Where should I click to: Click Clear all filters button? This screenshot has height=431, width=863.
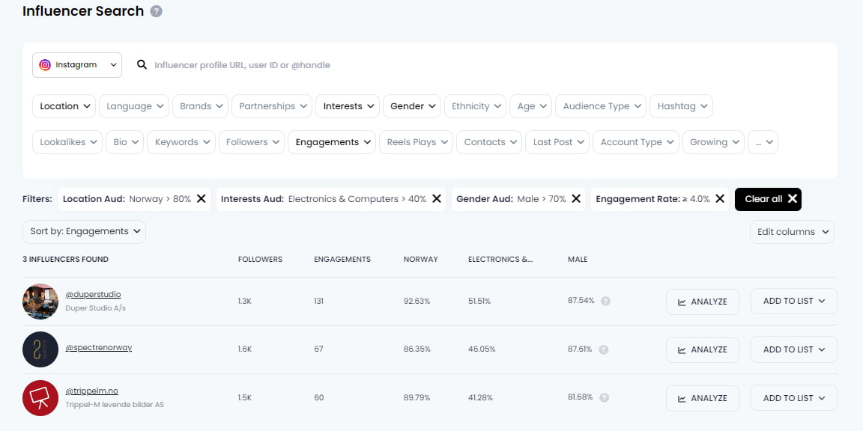(x=768, y=199)
